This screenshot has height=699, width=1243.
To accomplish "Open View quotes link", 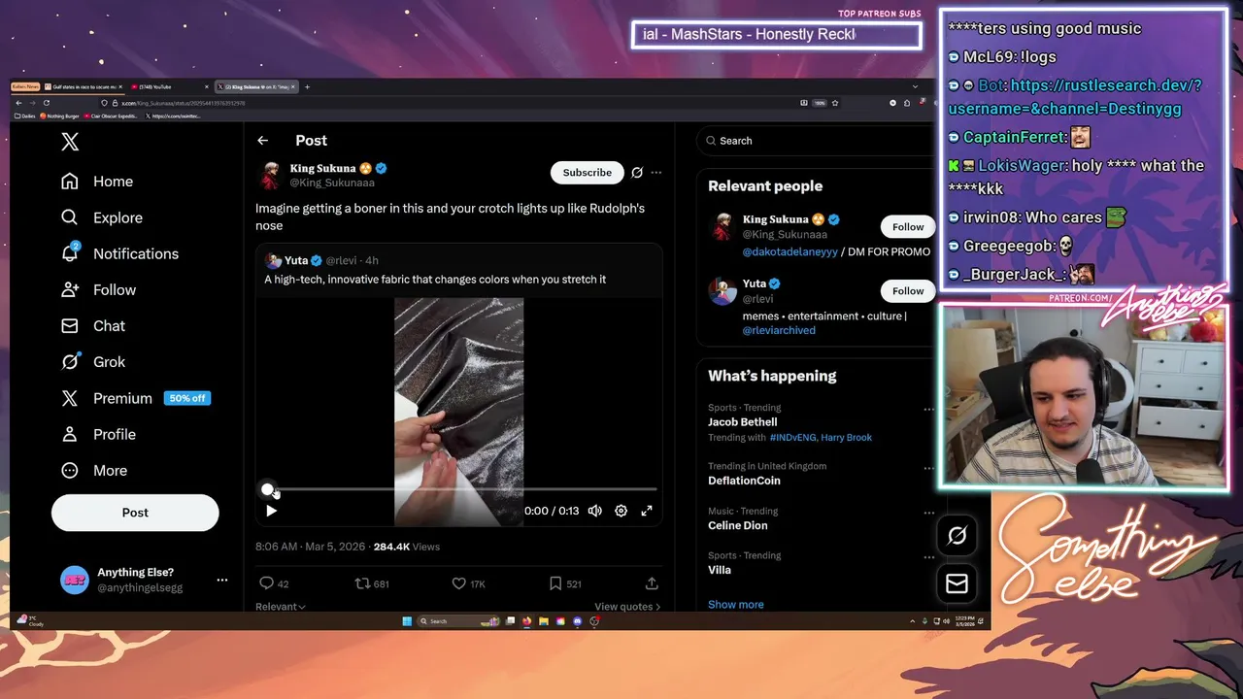I will point(627,607).
